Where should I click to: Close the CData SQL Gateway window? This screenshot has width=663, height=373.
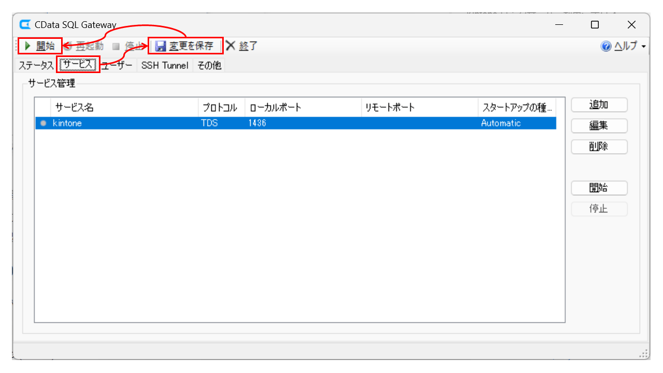point(631,25)
